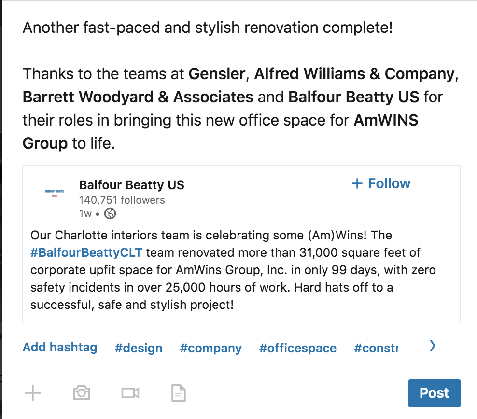Viewport: 477px width, 419px height.
Task: Show more hashtag suggestions with the right chevron
Action: pyautogui.click(x=433, y=346)
